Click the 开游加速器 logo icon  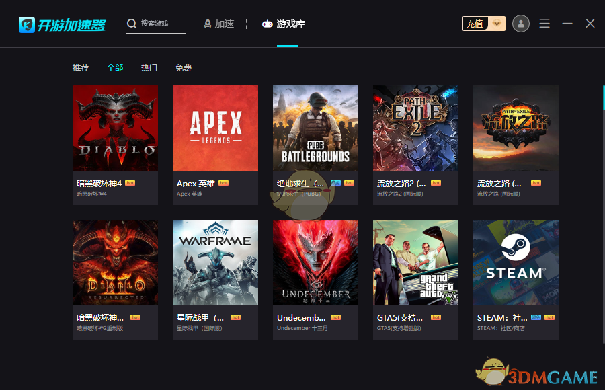click(x=26, y=24)
